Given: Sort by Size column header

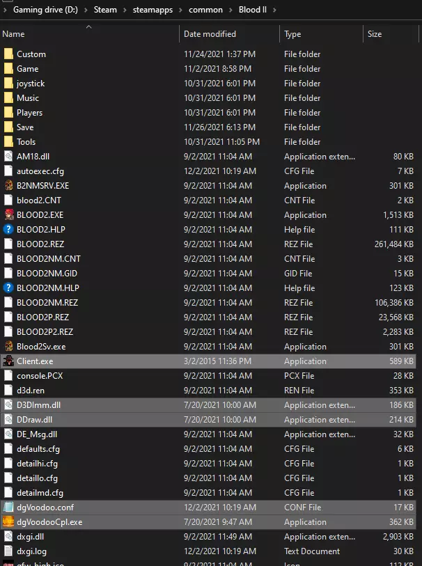Looking at the screenshot, I should 391,34.
